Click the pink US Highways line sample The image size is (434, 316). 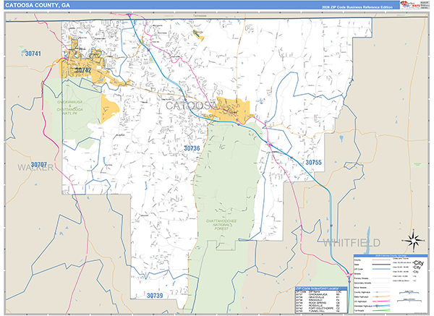pyautogui.click(x=381, y=302)
